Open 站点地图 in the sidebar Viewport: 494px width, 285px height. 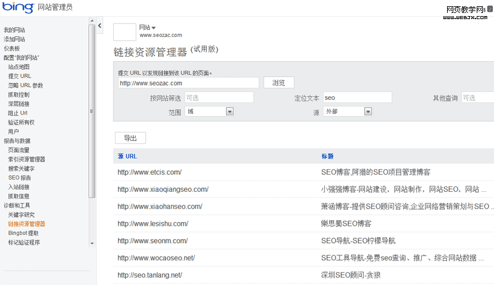19,67
